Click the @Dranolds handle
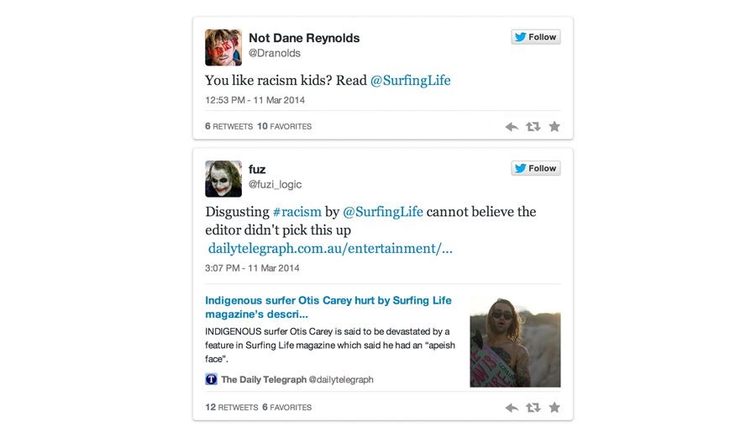This screenshot has width=756, height=438. [274, 53]
